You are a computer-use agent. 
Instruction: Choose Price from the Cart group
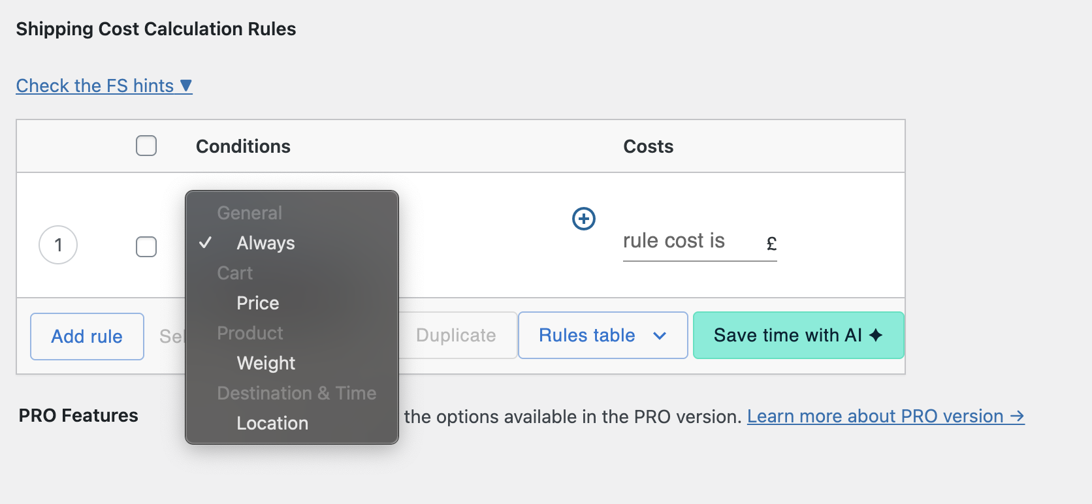(x=258, y=303)
